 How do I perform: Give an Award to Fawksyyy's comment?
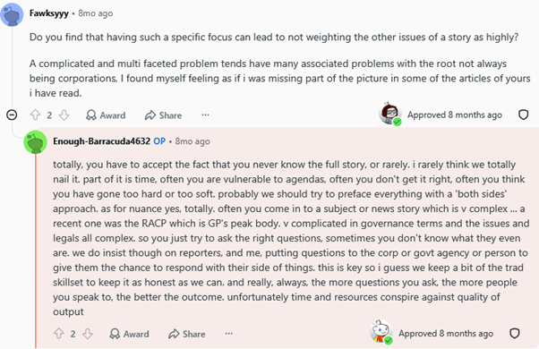pos(106,115)
